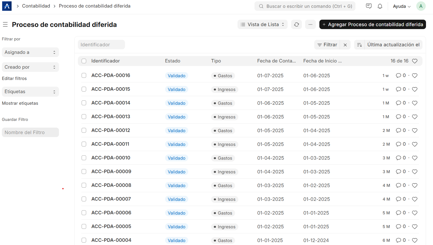Check the ACC-PDA-00013 row checkbox
Image resolution: width=433 pixels, height=245 pixels.
pos(84,117)
